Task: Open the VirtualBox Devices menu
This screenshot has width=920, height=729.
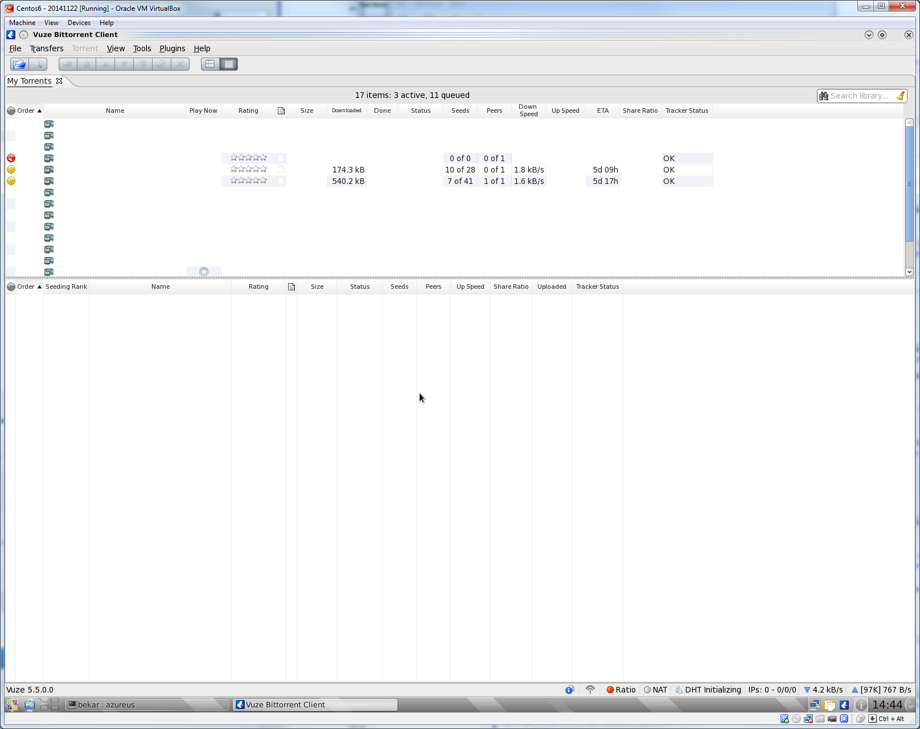Action: click(79, 23)
